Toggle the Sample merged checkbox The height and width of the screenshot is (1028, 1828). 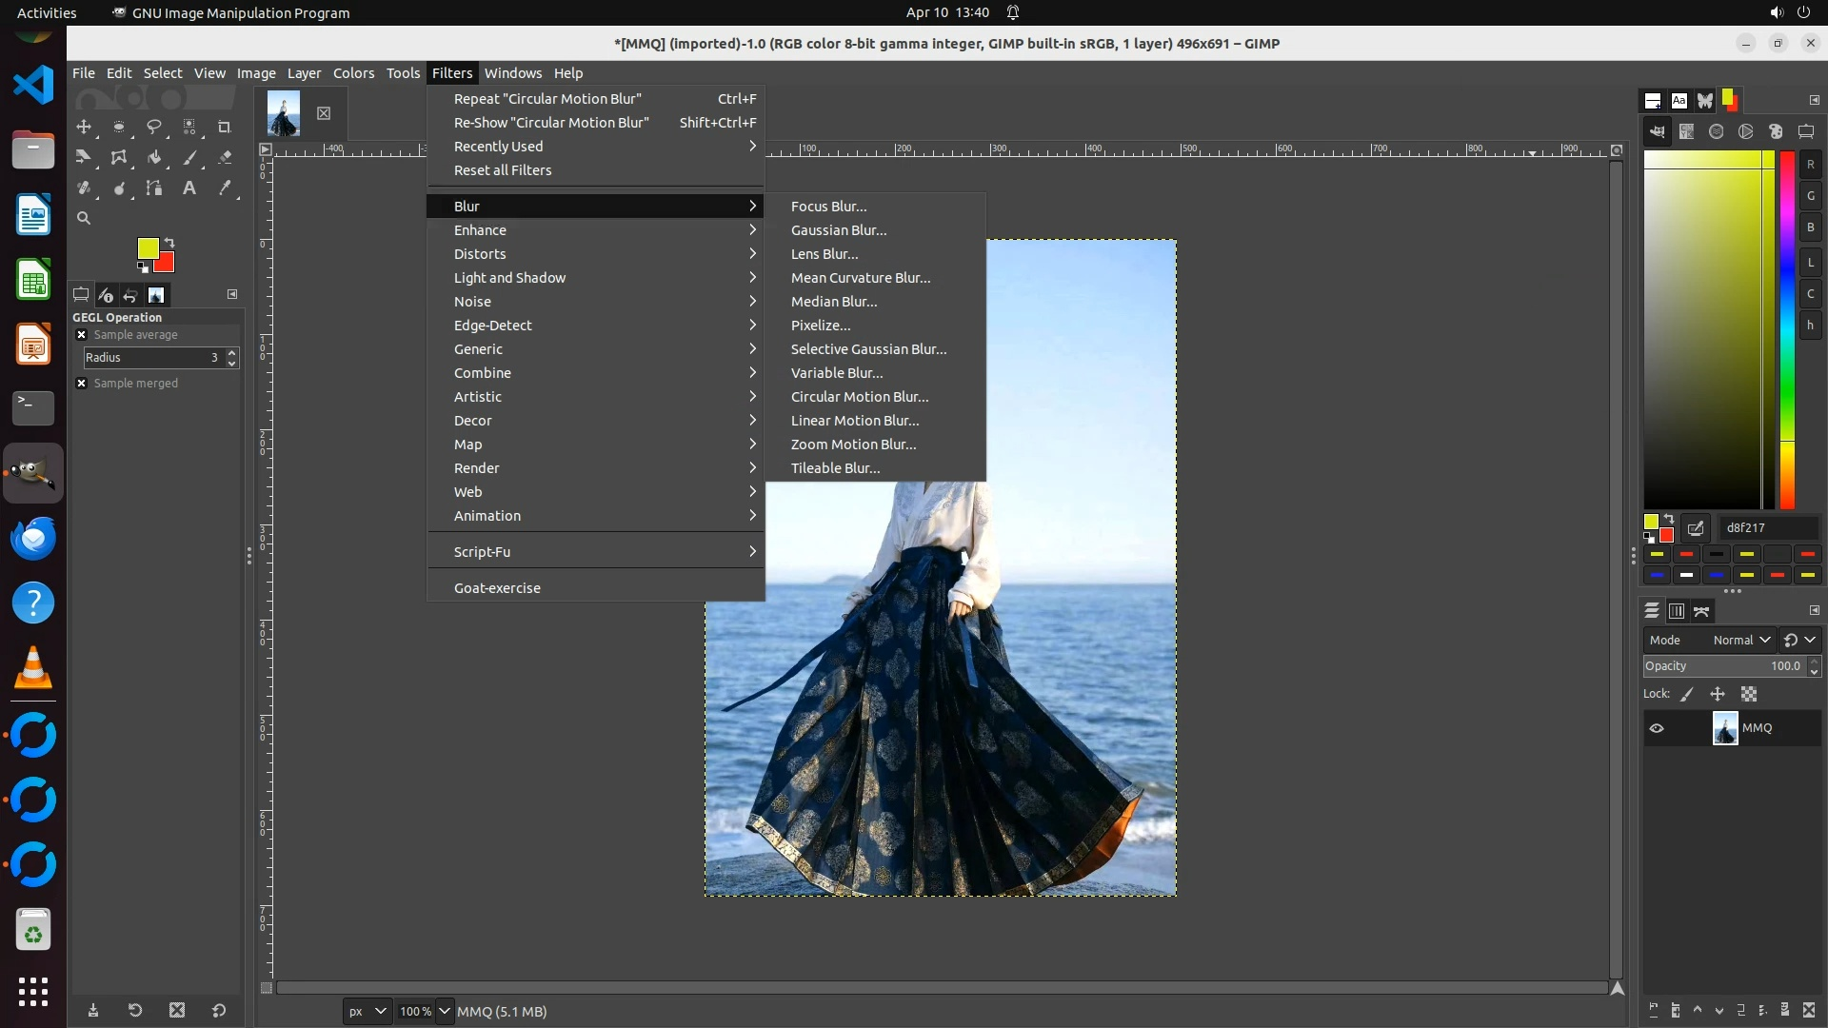click(x=82, y=384)
